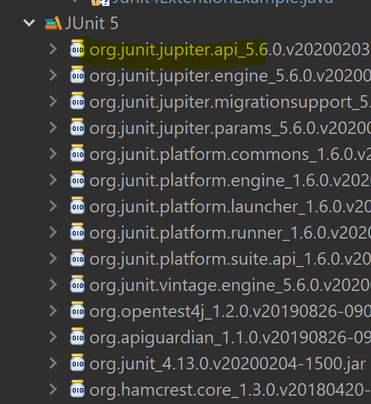Click the org.hamcrest.core jar icon
371x404 pixels.
click(x=77, y=390)
